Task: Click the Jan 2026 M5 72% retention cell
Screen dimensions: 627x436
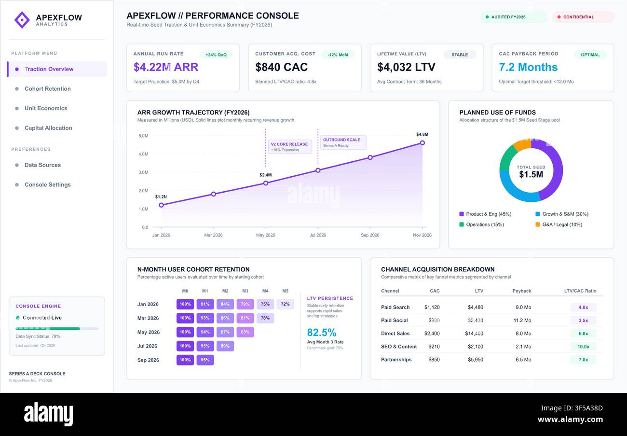Action: pyautogui.click(x=286, y=304)
